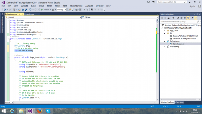Viewport: 202px width, 114px height.
Task: Click the Collapse All icon in Solution Explorer
Action: tap(185, 18)
